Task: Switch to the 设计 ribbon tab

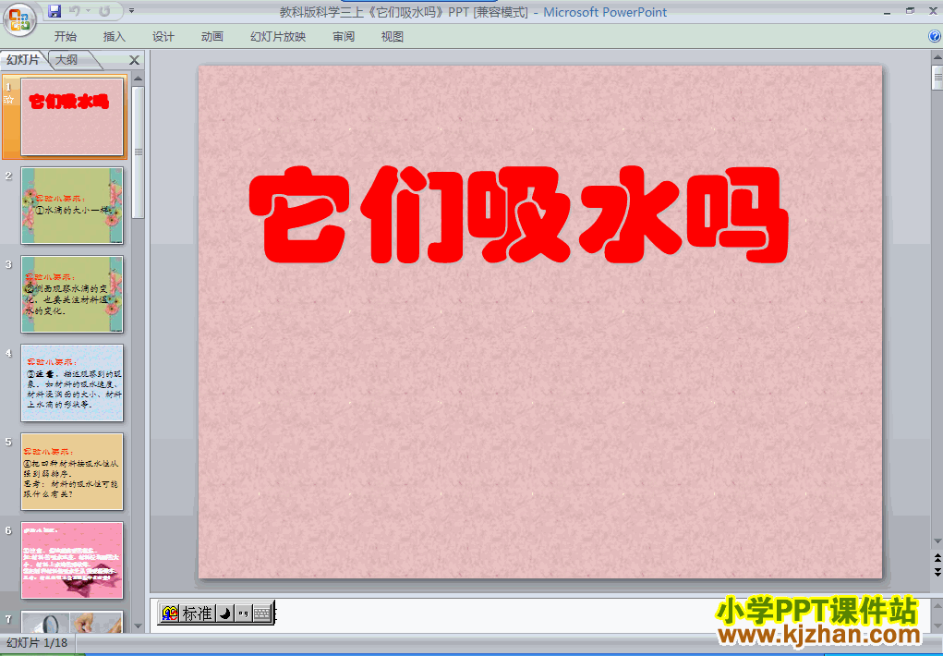Action: click(163, 37)
